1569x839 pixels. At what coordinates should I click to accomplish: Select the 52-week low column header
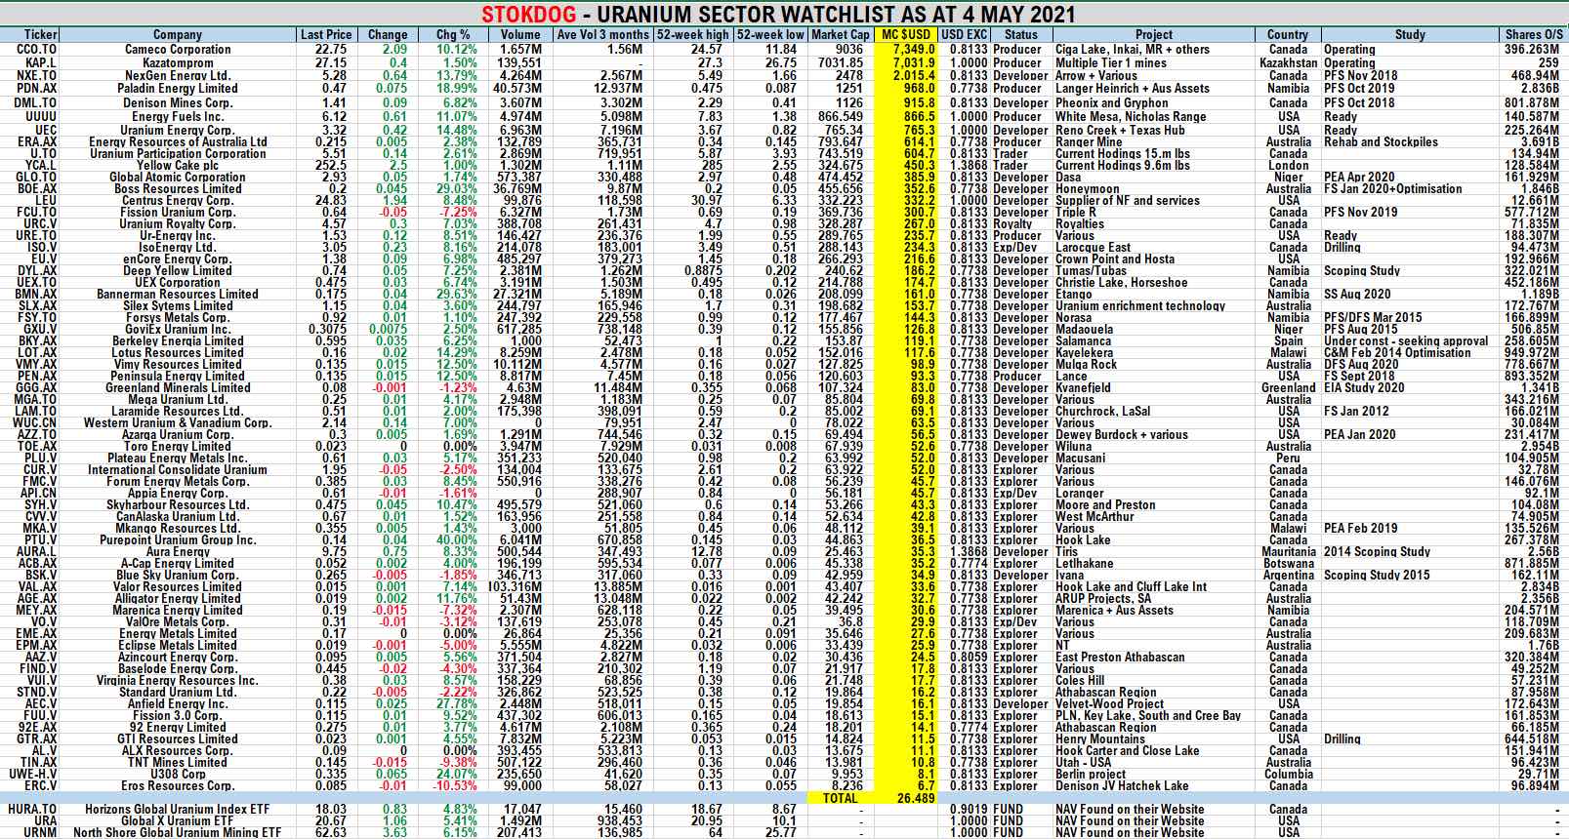770,34
